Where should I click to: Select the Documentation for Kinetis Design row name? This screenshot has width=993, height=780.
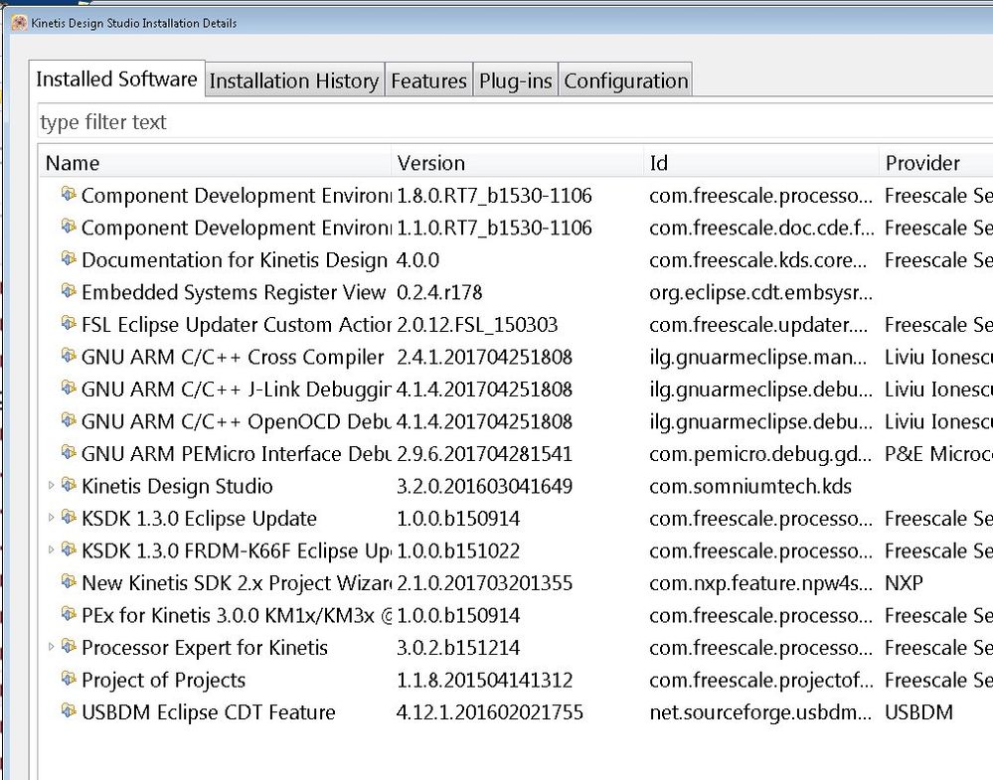(x=235, y=260)
